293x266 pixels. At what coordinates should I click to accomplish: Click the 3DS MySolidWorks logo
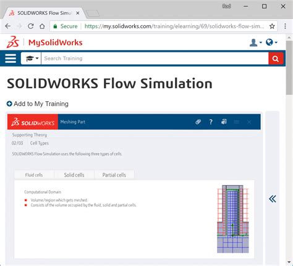pyautogui.click(x=45, y=42)
